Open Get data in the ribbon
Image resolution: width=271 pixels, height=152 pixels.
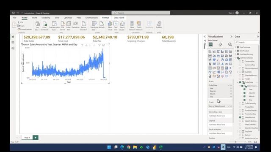click(x=37, y=26)
